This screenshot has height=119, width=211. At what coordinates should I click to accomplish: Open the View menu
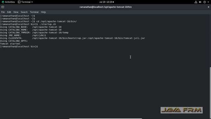pyautogui.click(x=16, y=12)
